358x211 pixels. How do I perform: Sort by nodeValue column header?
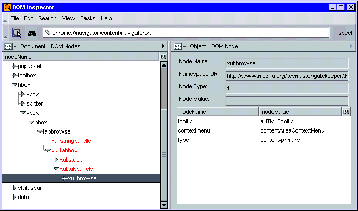pyautogui.click(x=300, y=112)
